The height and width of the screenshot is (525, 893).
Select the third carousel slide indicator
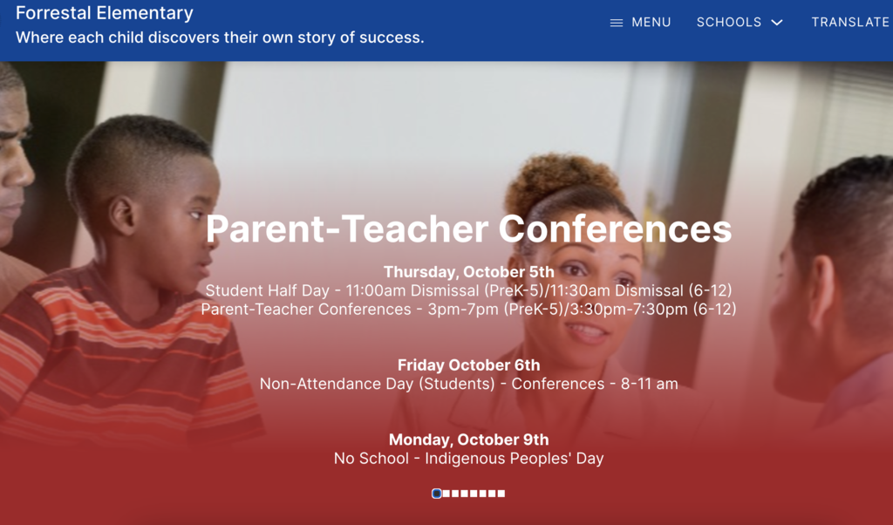click(455, 494)
